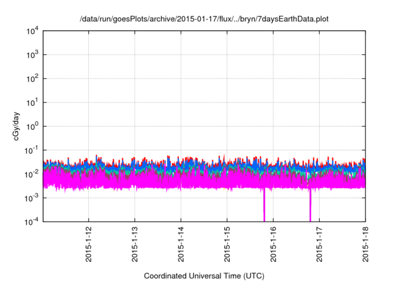This screenshot has height=282, width=403.
Task: Click the 10^3 y-axis tick label
Action: [x=34, y=55]
